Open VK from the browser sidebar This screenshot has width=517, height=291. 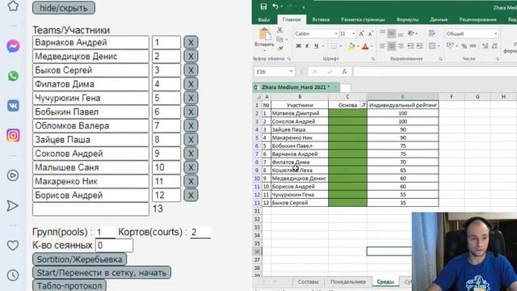coord(13,106)
